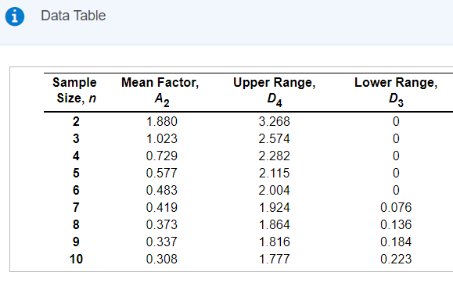Click the D3 value 0 for n=6
The image size is (453, 290).
396,190
